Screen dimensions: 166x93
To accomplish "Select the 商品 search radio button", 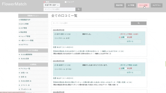I will (x=44, y=2).
